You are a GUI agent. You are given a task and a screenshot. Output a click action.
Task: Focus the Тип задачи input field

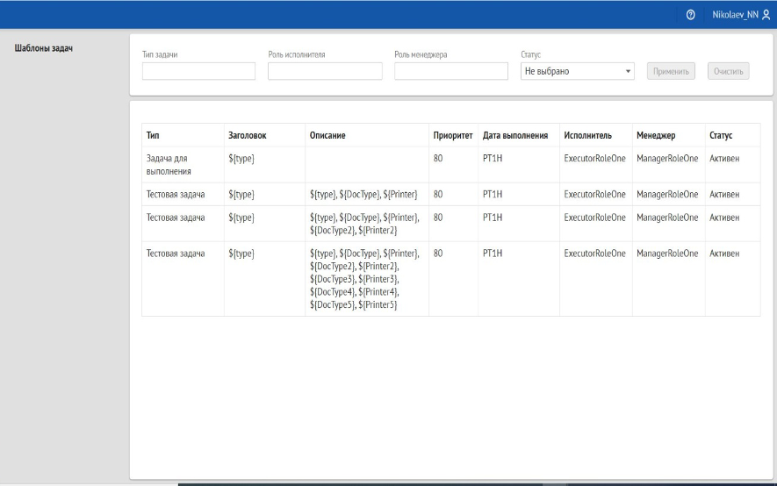pos(198,71)
